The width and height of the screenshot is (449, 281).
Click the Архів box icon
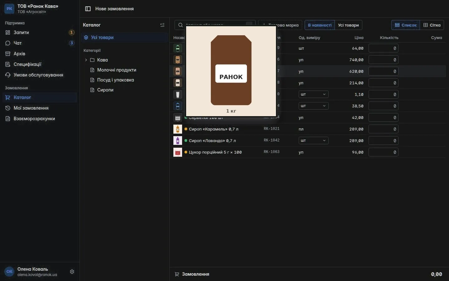[8, 54]
